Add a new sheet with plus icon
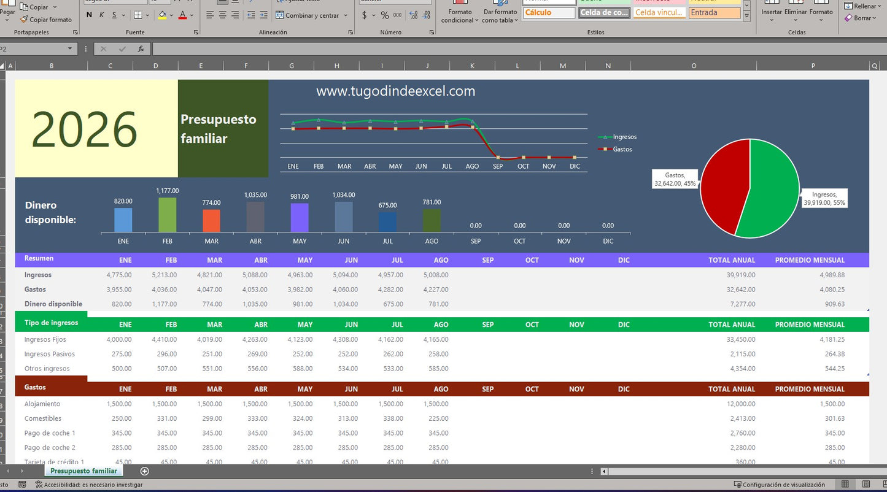 (144, 471)
